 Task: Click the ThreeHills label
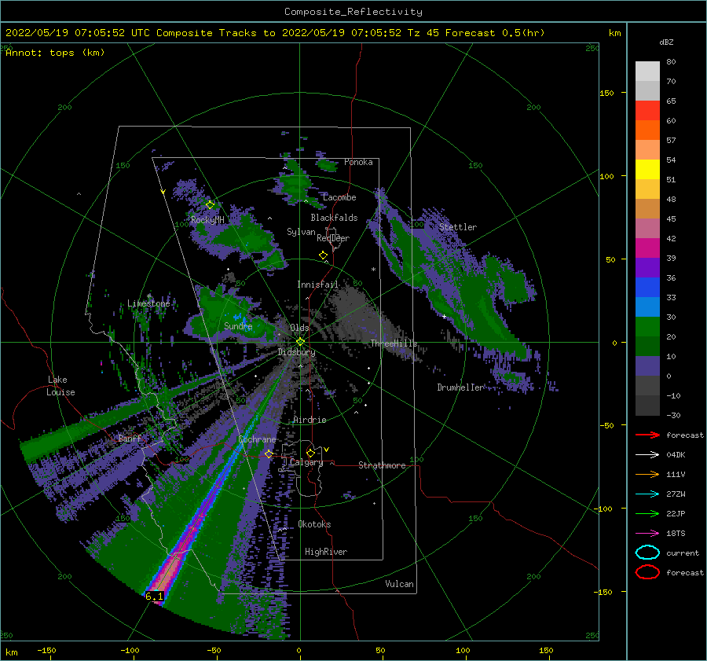[x=394, y=343]
